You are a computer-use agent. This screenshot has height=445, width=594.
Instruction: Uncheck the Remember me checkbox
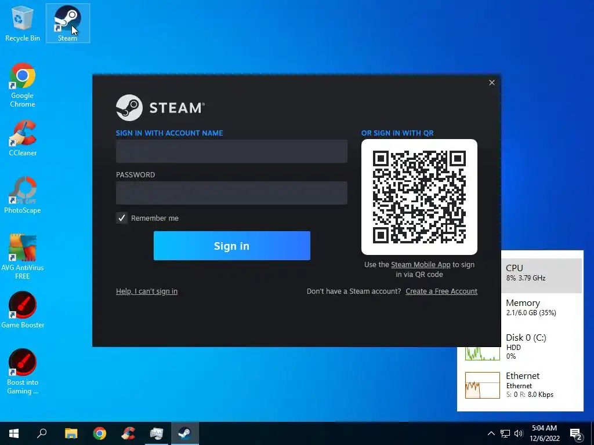point(122,218)
